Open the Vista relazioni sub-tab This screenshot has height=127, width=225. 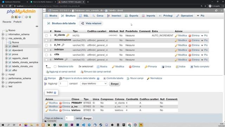(91, 23)
